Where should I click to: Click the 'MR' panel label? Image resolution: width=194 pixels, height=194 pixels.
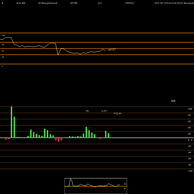click(173, 101)
